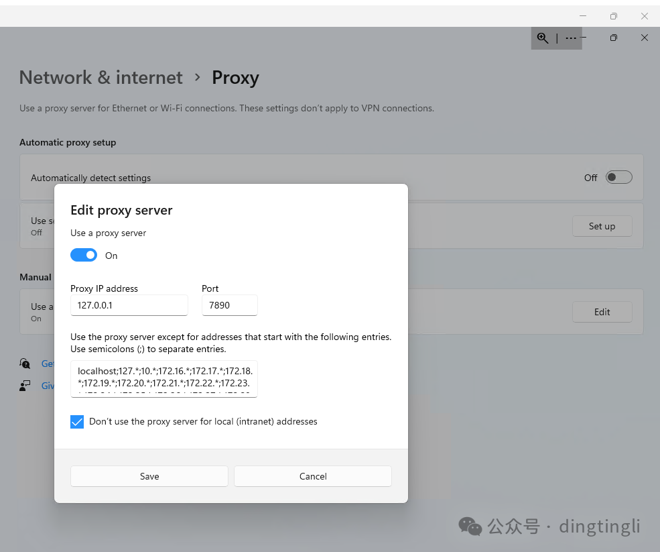660x552 pixels.
Task: Open the ellipsis more-options icon
Action: click(570, 38)
